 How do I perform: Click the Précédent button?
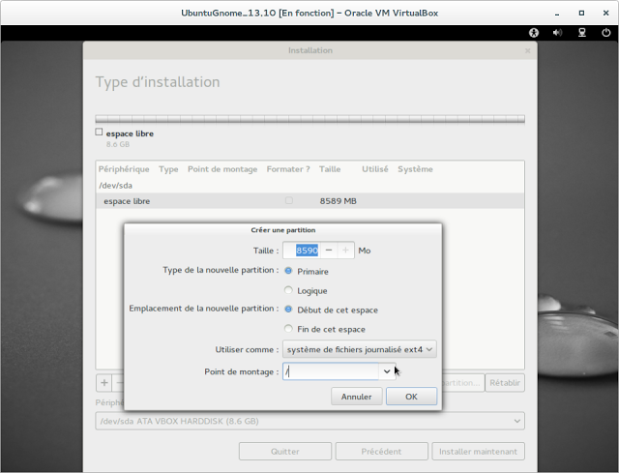381,452
